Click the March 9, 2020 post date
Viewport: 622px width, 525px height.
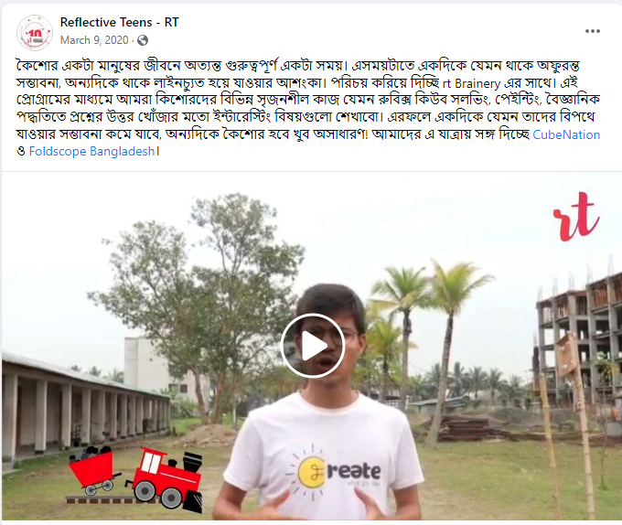coord(94,40)
